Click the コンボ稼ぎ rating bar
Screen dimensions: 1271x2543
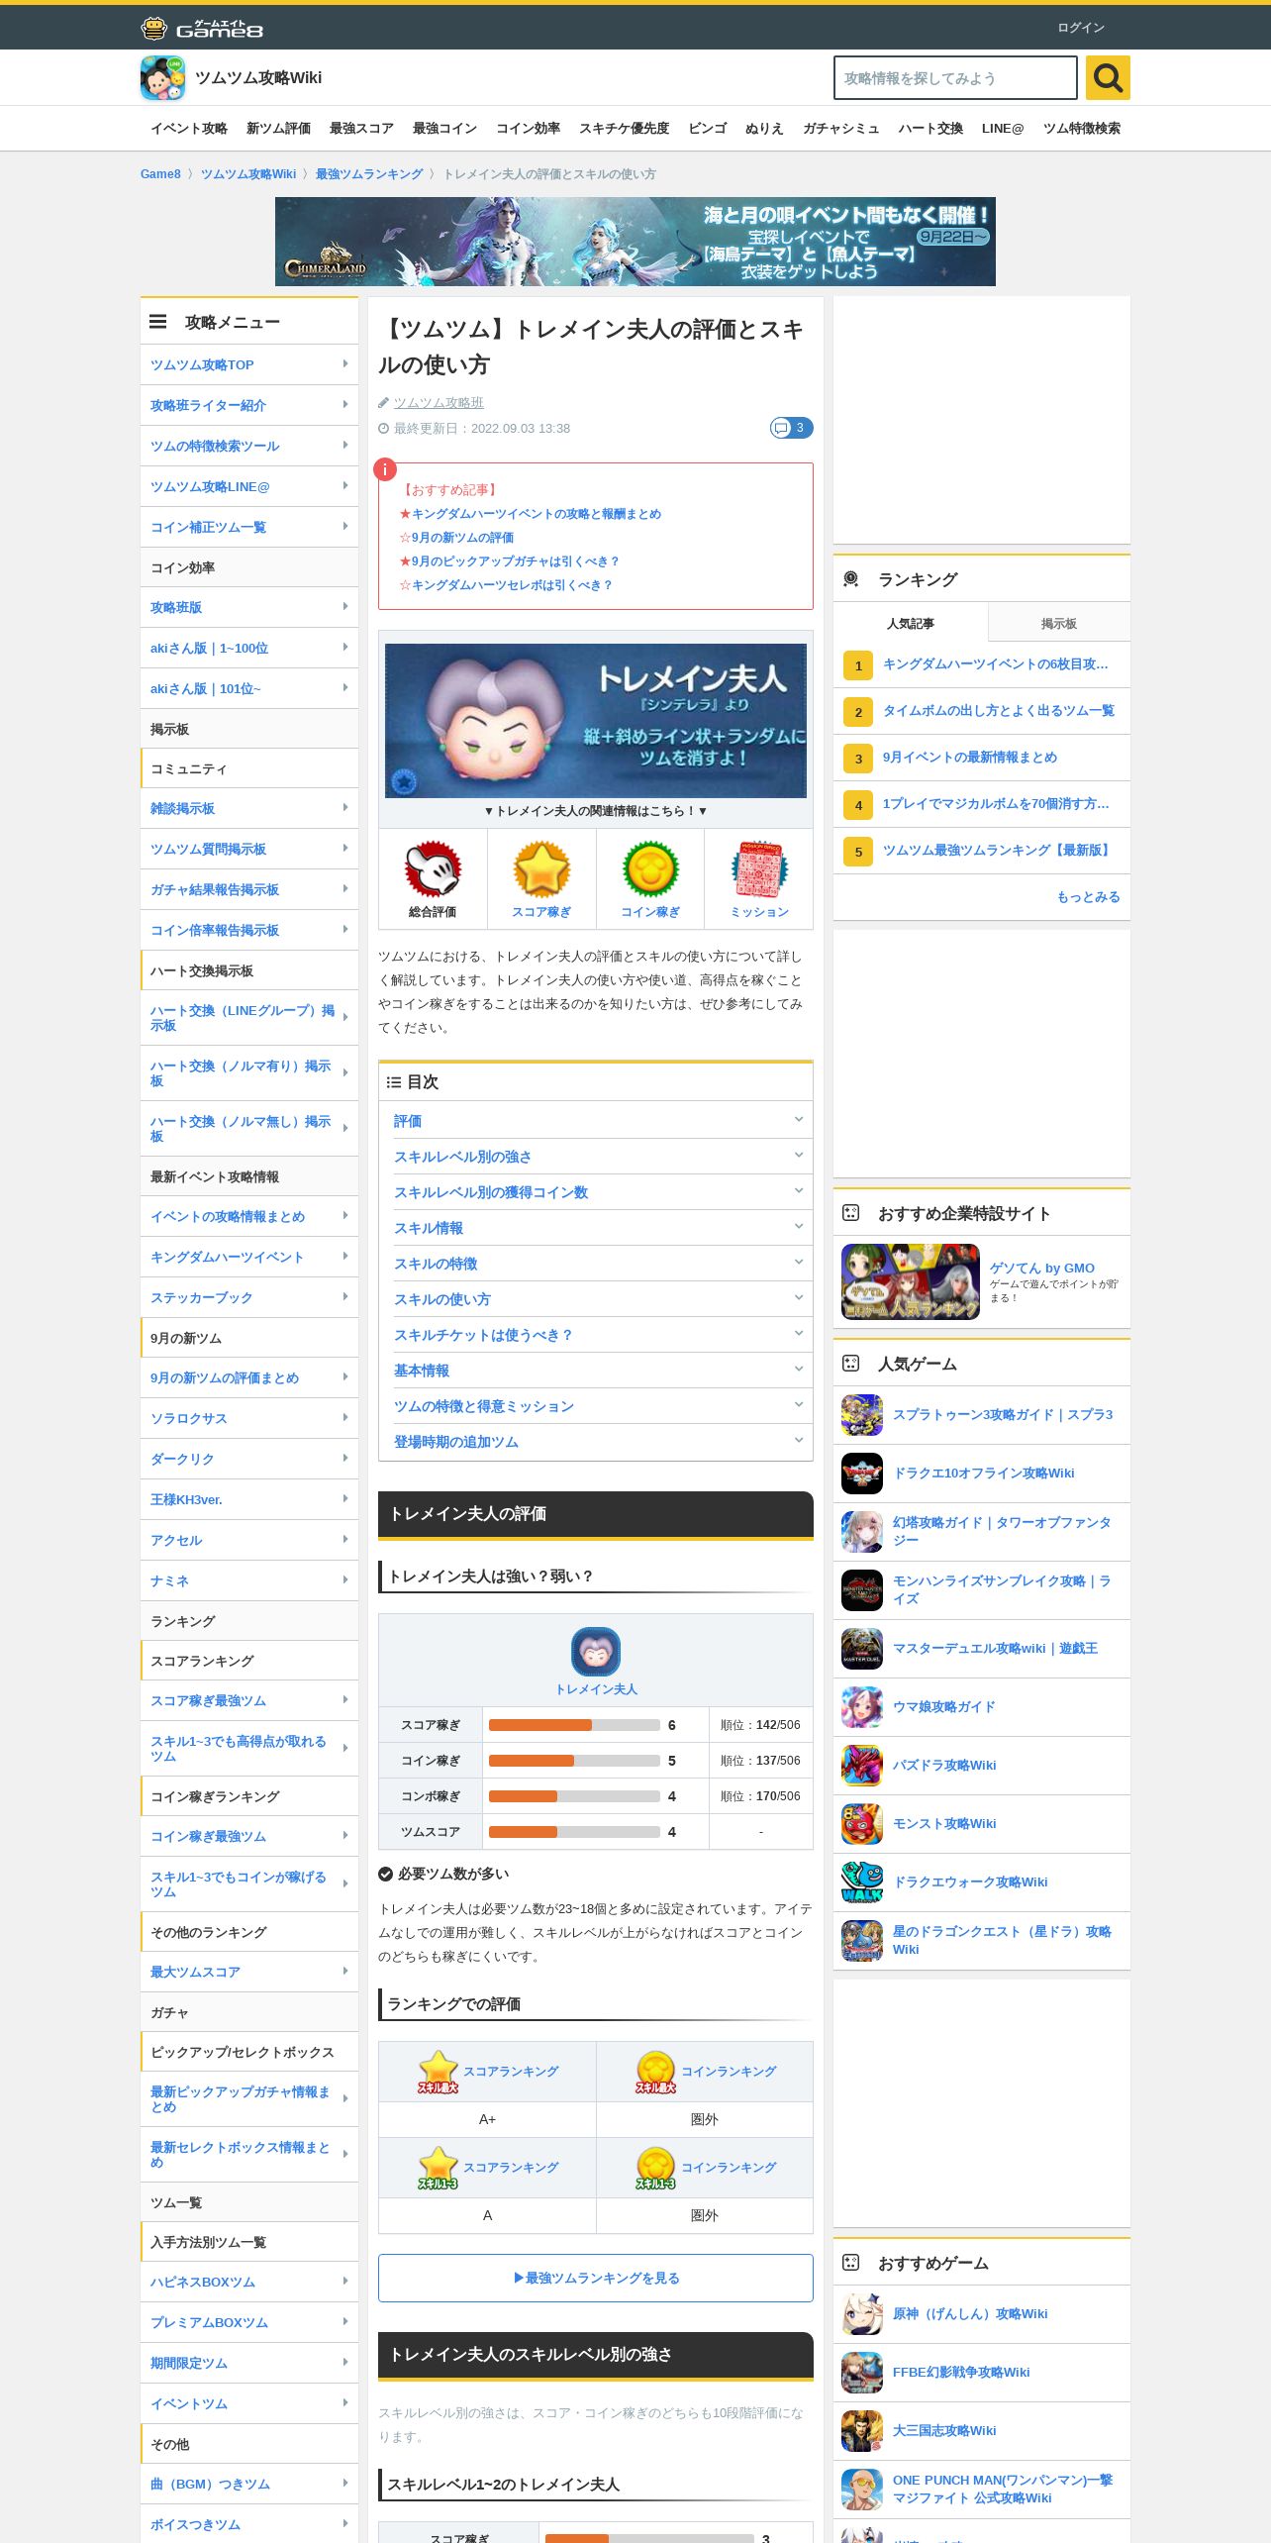574,1796
